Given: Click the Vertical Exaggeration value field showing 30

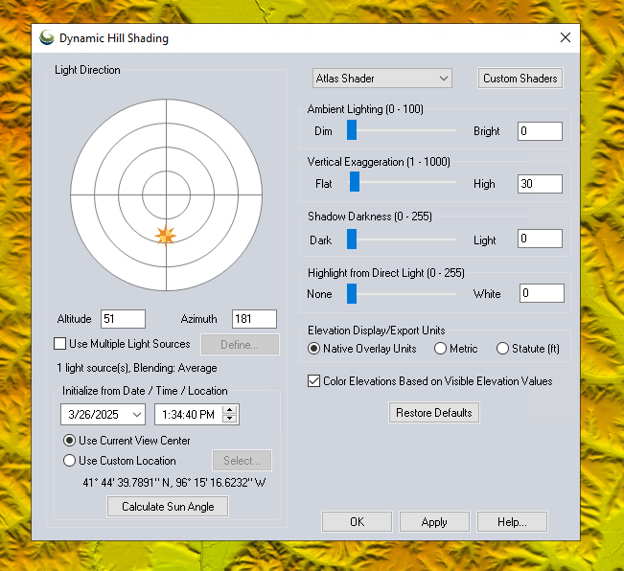Looking at the screenshot, I should click(540, 184).
